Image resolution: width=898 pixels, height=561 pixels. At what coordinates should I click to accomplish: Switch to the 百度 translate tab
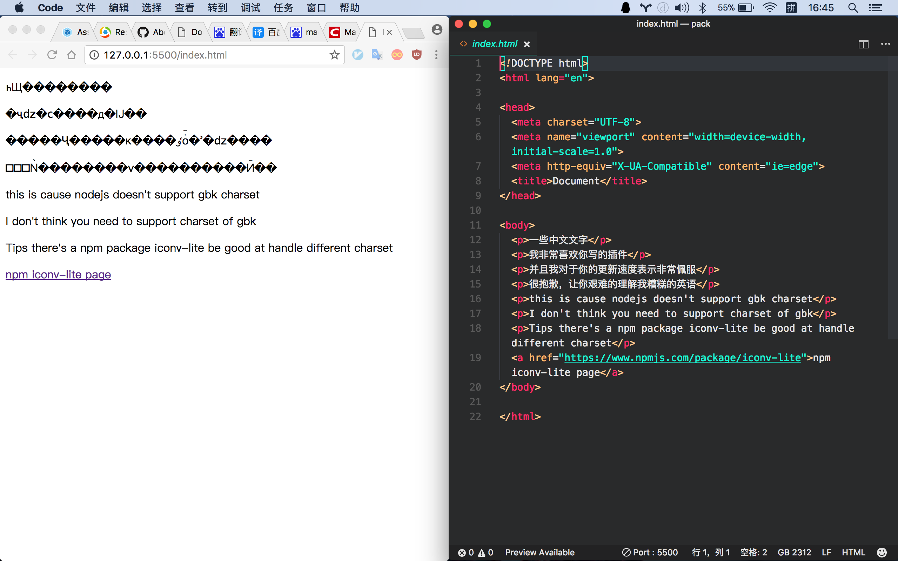point(266,32)
